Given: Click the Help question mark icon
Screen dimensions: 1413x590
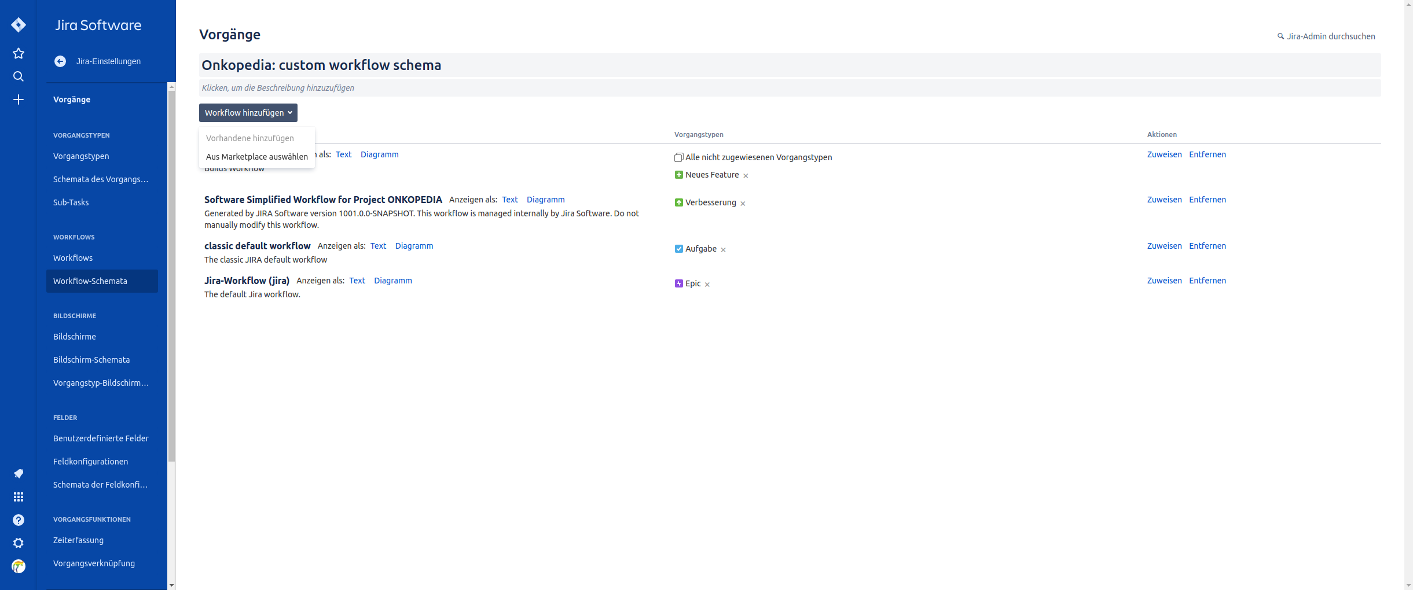Looking at the screenshot, I should coord(19,519).
